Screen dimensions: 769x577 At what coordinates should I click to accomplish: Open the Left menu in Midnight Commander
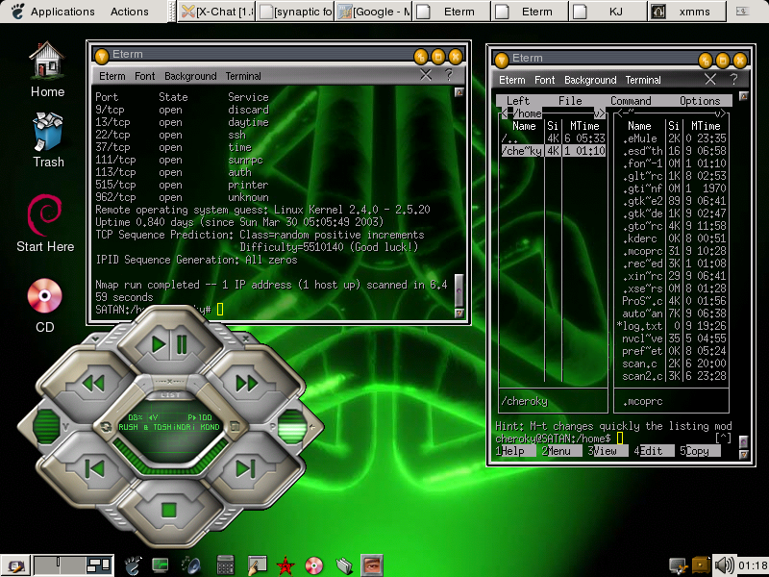[x=517, y=101]
